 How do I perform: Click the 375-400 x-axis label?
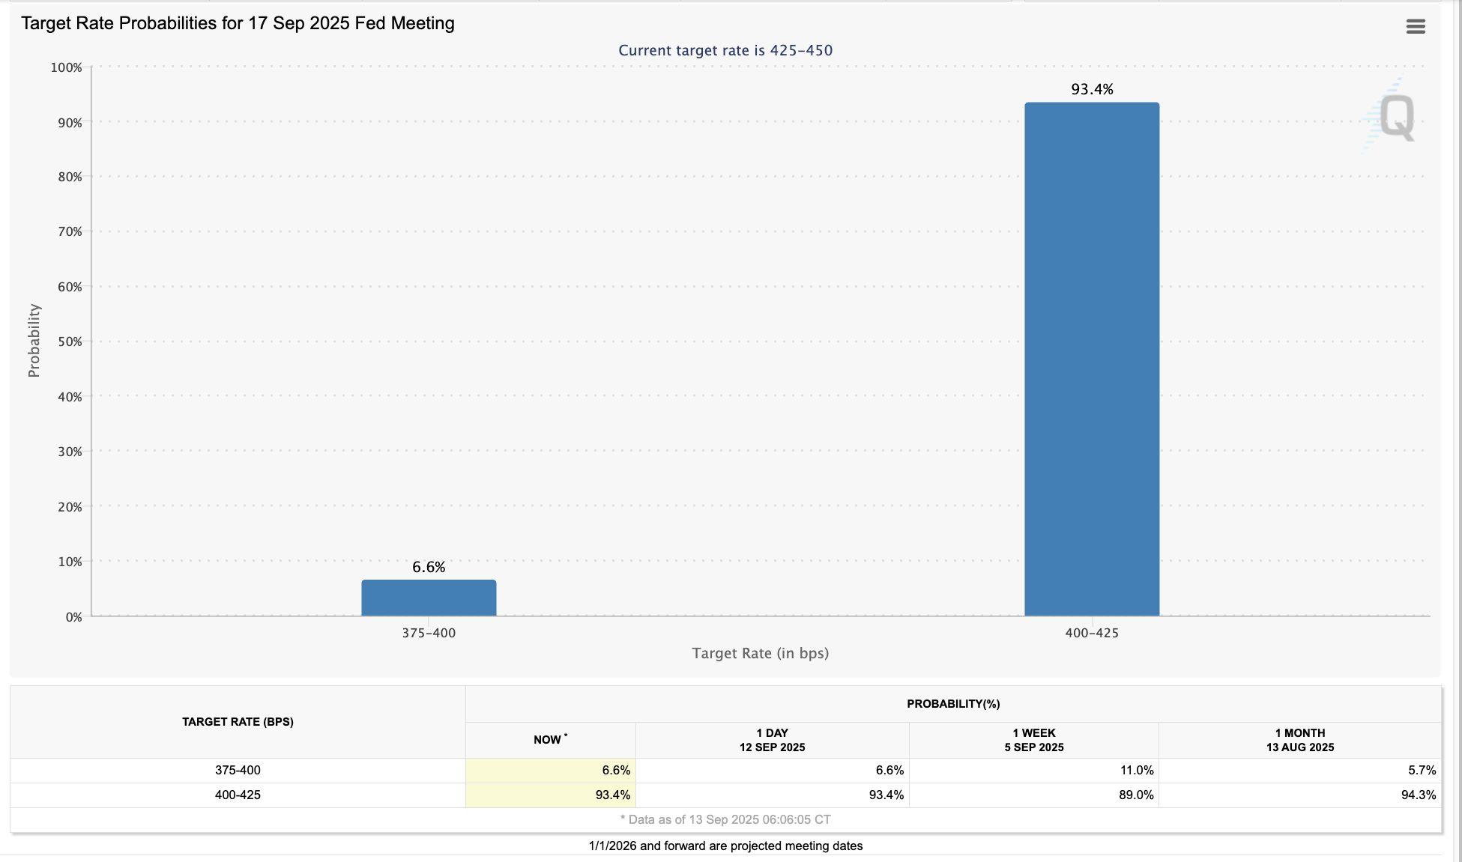[x=429, y=633]
